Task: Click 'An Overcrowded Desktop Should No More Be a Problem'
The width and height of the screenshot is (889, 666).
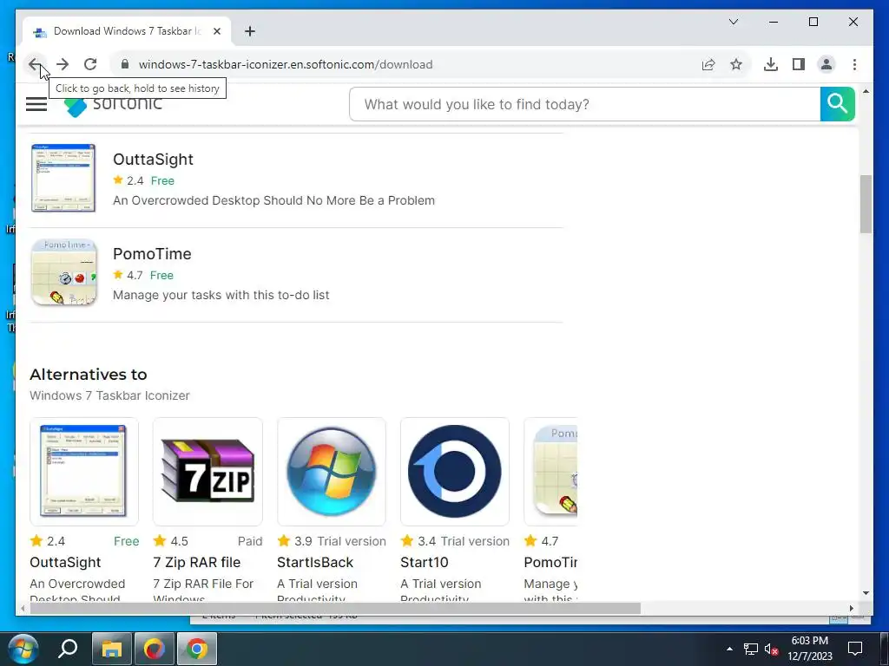Action: [x=273, y=200]
